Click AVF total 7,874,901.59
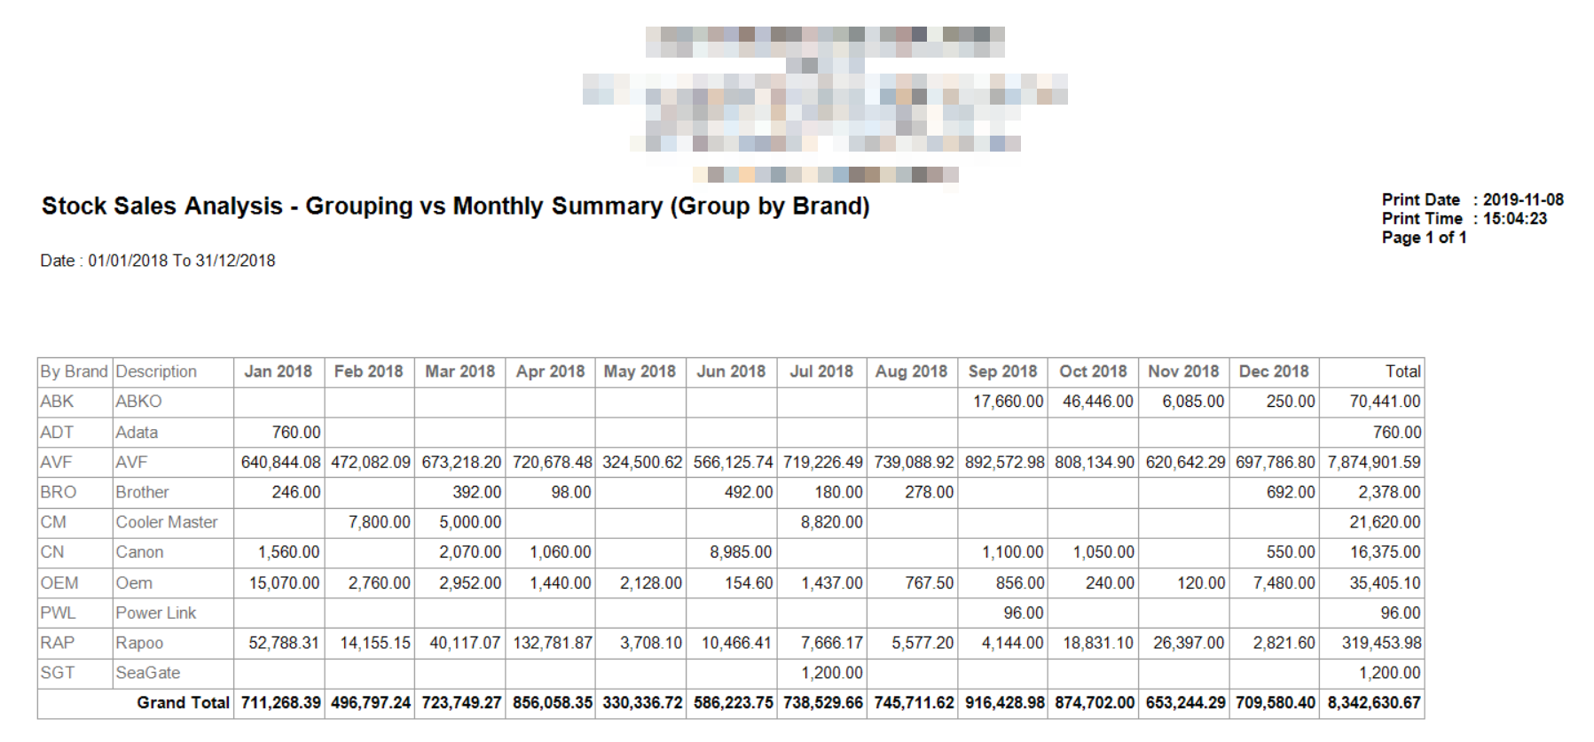This screenshot has height=742, width=1594. [x=1374, y=462]
